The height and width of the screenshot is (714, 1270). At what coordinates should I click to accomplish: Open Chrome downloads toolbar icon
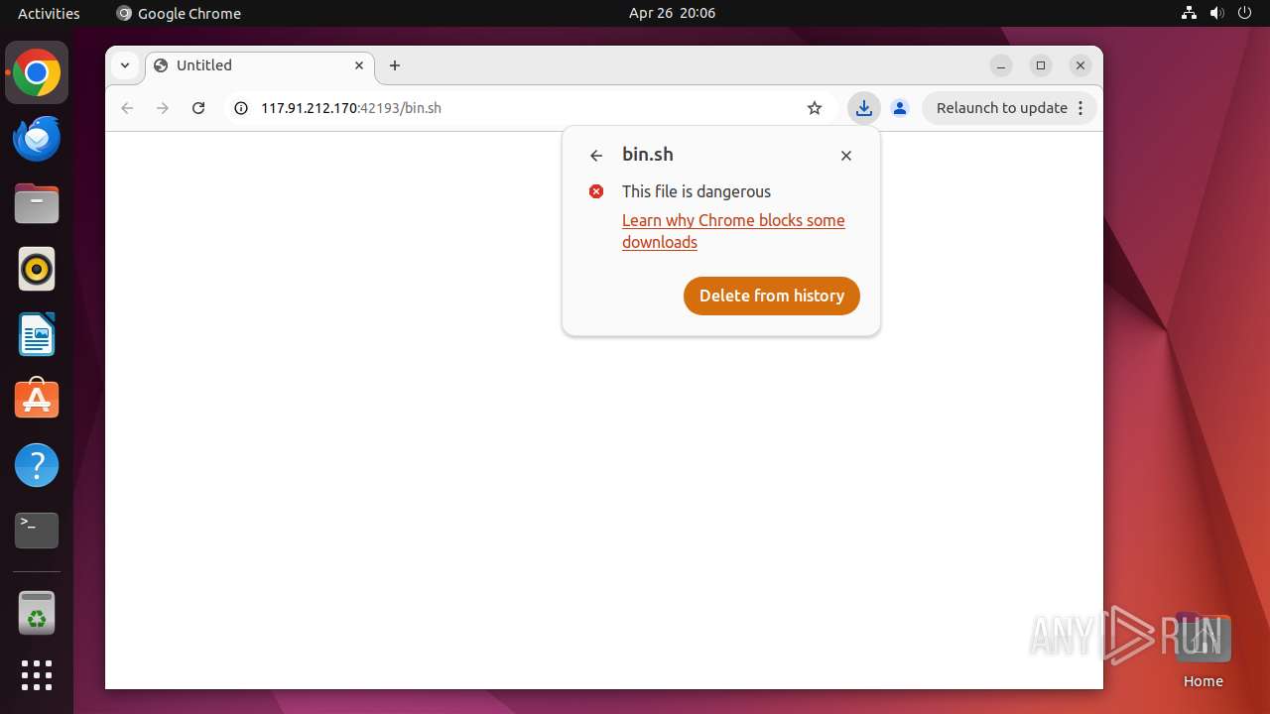(x=864, y=108)
